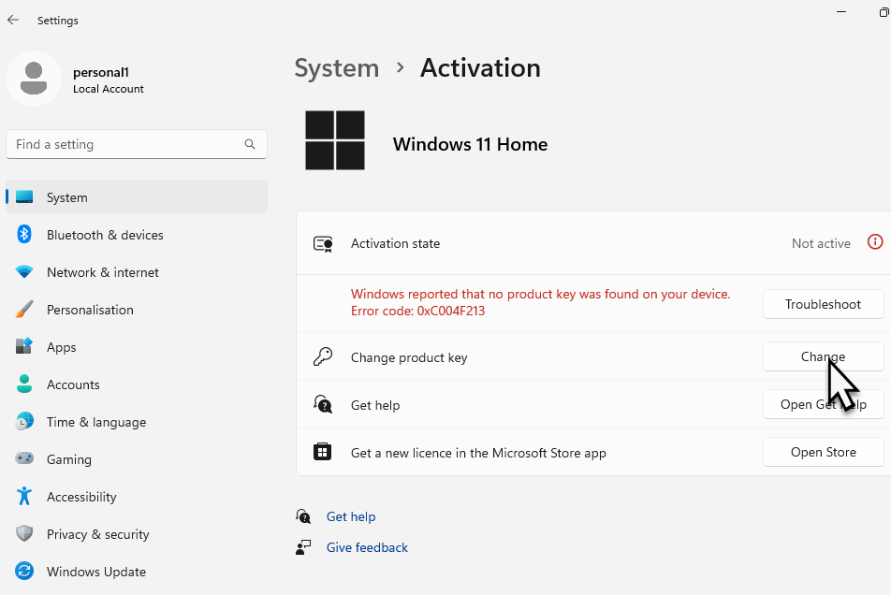891x595 pixels.
Task: Go to Bluetooth & devices settings
Action: click(137, 235)
